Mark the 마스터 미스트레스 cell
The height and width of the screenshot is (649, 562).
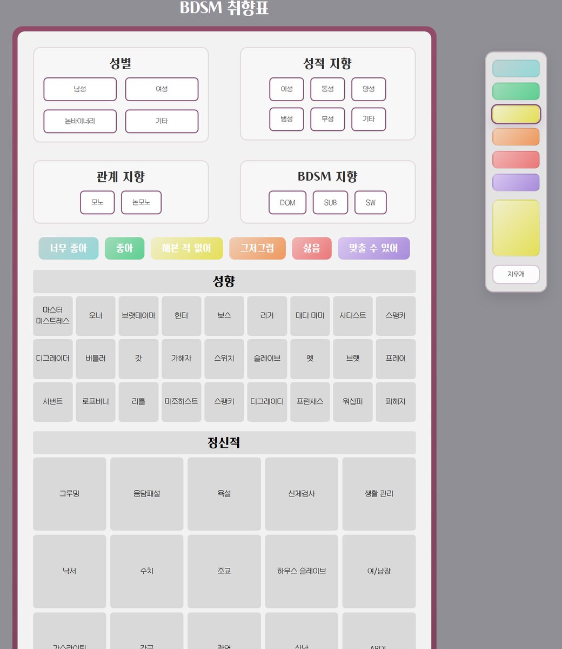[53, 316]
